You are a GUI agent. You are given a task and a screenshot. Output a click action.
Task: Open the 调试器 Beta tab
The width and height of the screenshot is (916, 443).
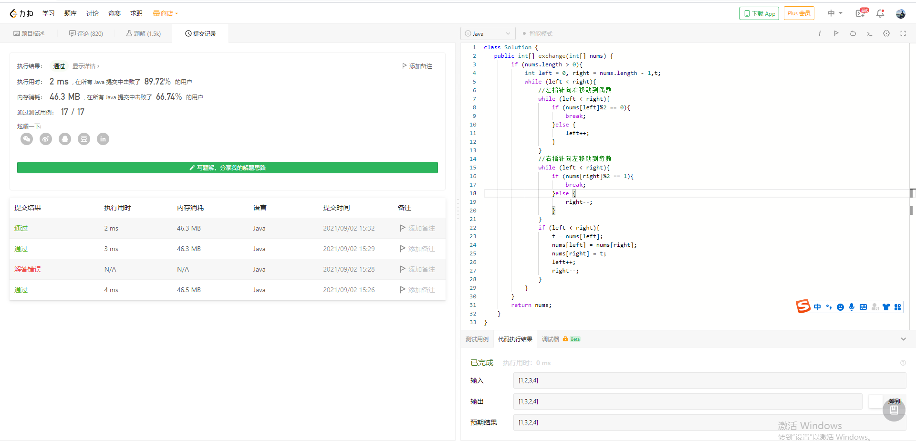pyautogui.click(x=561, y=339)
